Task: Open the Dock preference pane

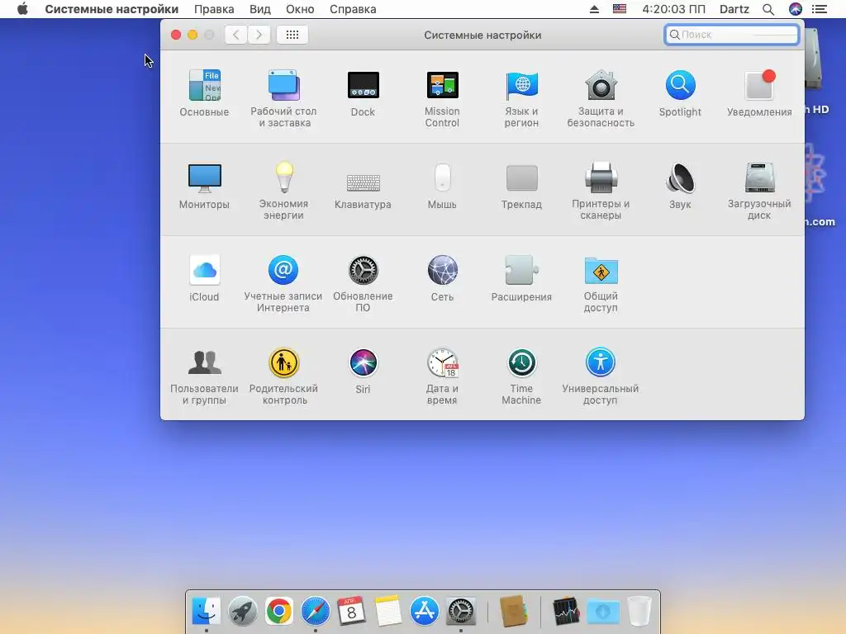Action: click(364, 92)
